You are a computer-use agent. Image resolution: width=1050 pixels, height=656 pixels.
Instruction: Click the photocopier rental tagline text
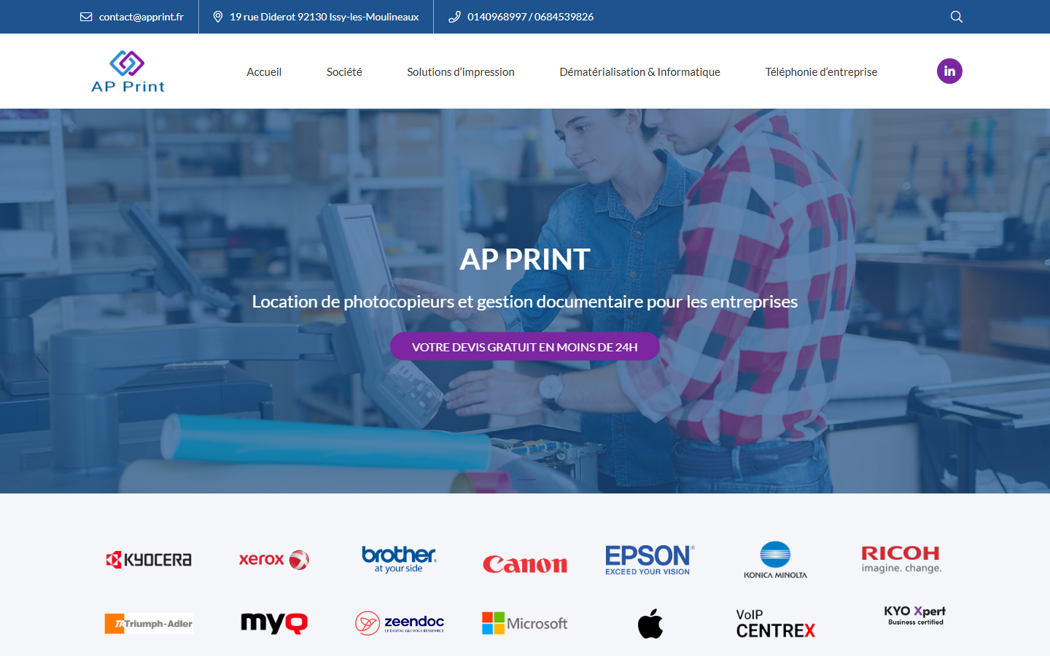(525, 302)
